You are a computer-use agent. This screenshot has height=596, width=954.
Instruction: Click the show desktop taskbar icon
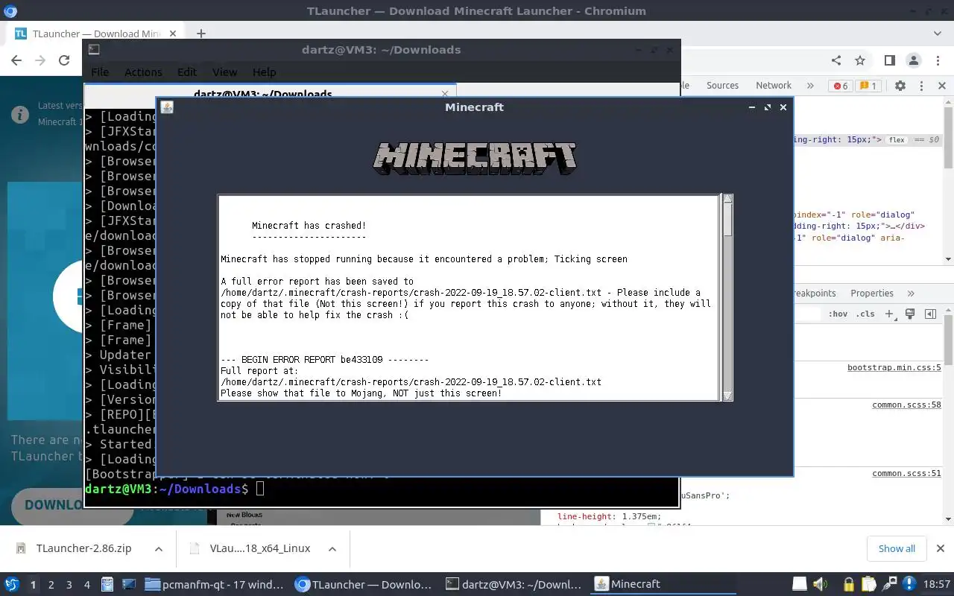[x=128, y=585]
